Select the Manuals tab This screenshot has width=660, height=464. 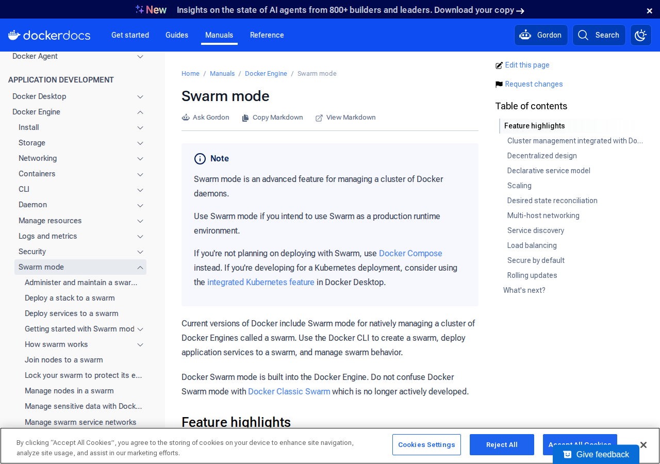pyautogui.click(x=219, y=35)
